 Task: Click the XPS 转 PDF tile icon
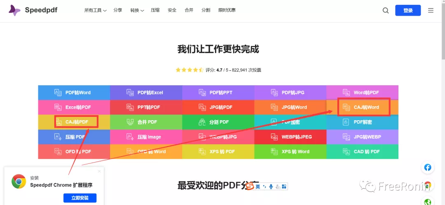202,151
